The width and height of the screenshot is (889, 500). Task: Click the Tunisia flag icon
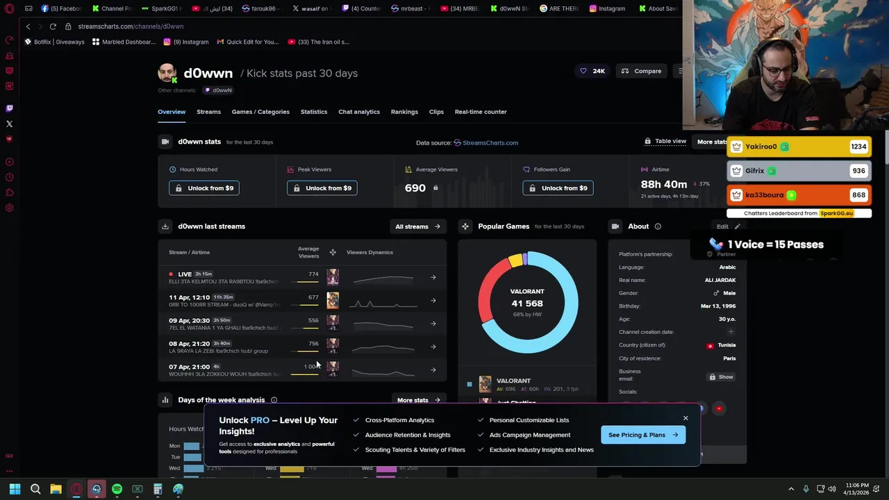[x=710, y=346]
